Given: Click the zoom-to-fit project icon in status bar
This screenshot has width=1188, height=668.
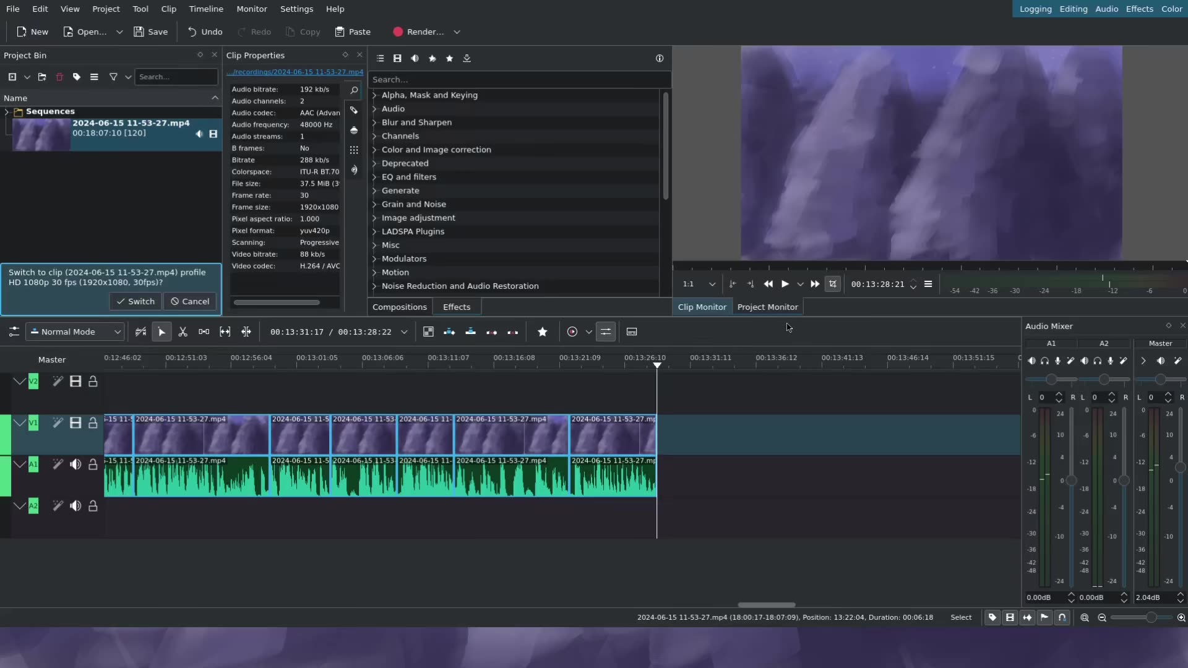Looking at the screenshot, I should (1085, 618).
